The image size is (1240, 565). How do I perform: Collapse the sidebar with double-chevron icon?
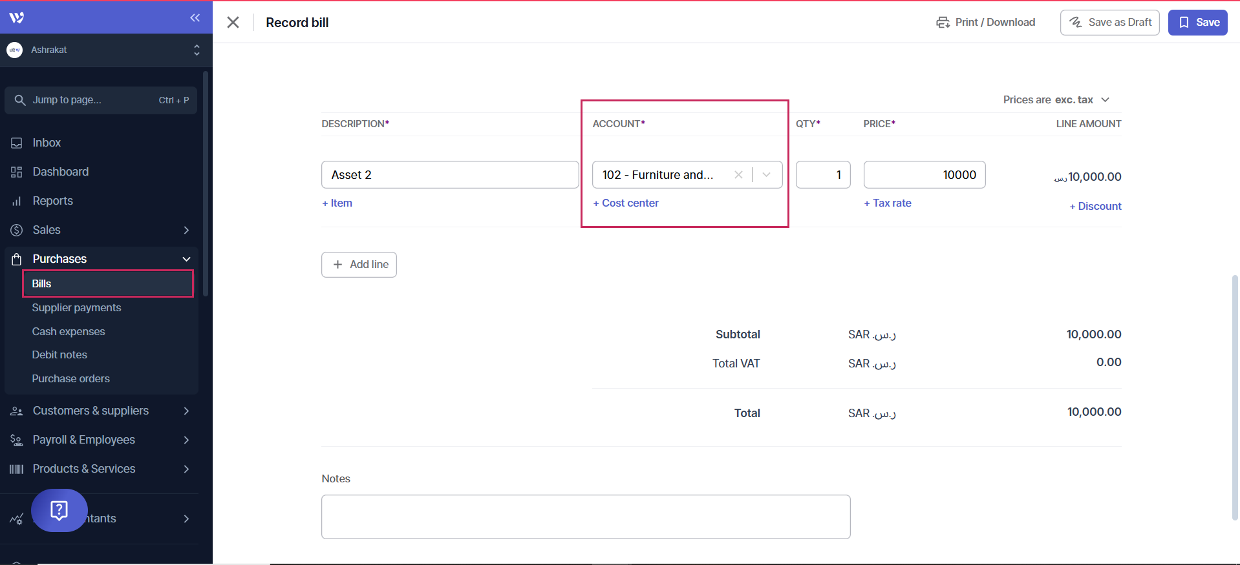tap(195, 17)
